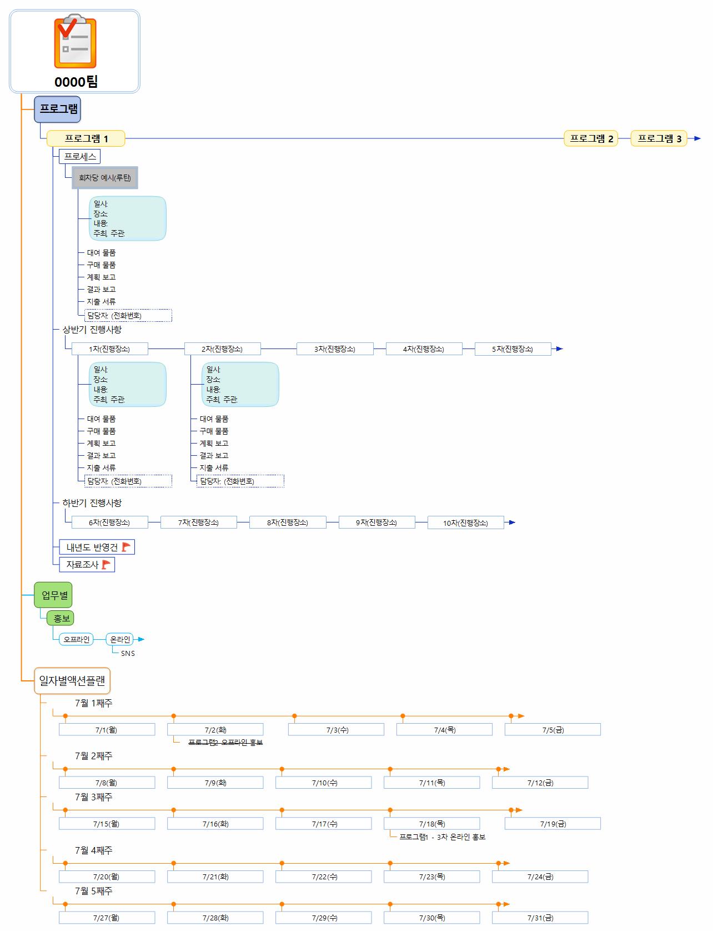Click the red flag beside 내년도 반영건
The image size is (713, 931).
126,547
